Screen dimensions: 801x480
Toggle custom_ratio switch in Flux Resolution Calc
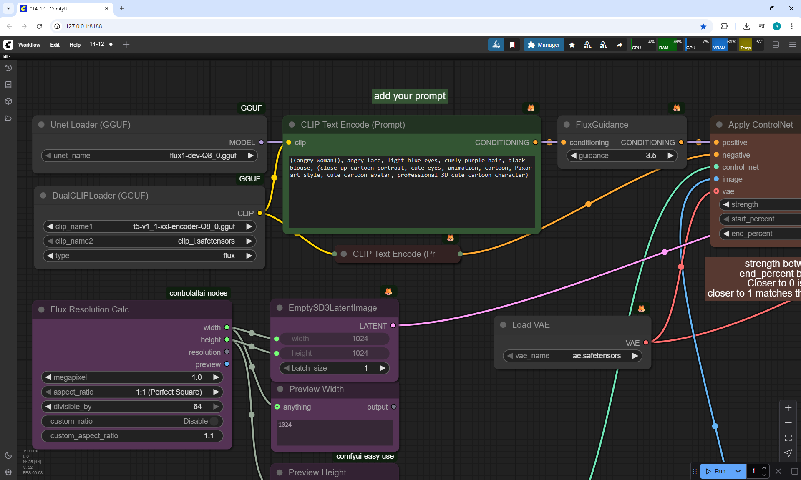pos(214,421)
